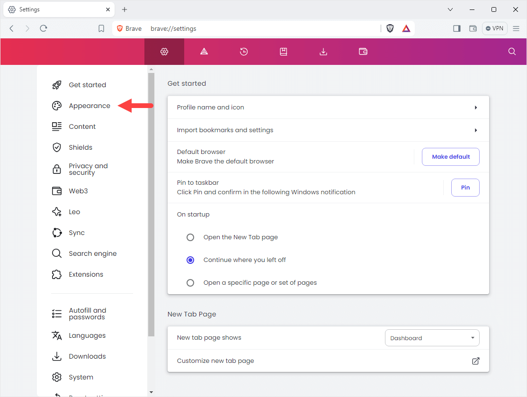This screenshot has width=527, height=397.
Task: Open the Downloads tab in the top bar
Action: 323,52
